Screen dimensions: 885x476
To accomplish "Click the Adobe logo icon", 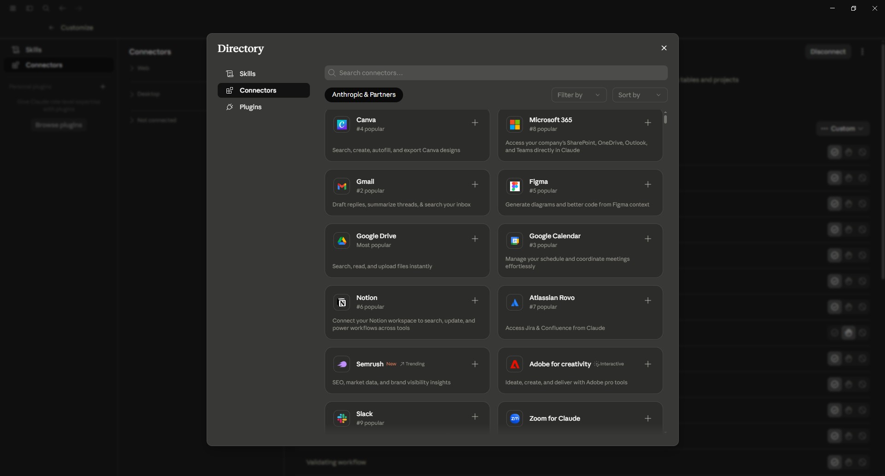I will 515,364.
